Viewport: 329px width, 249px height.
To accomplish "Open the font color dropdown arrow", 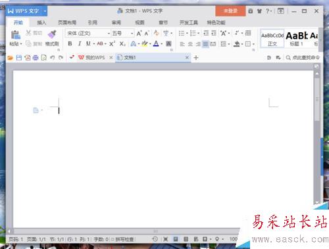I will 162,44.
